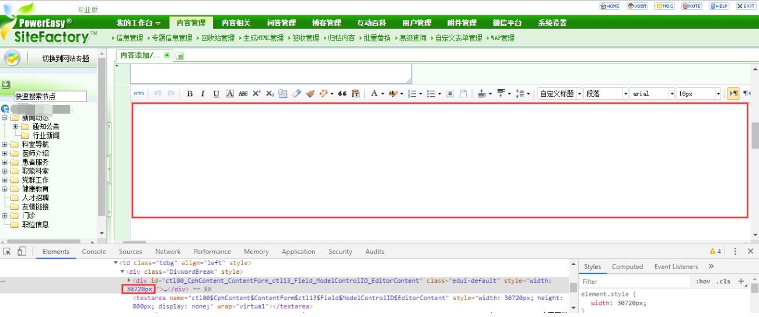Apply italic formatting in the editor toolbar

pos(202,94)
